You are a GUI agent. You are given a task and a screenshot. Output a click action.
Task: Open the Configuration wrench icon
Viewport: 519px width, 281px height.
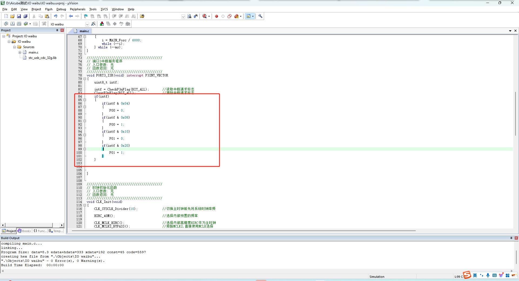click(260, 16)
